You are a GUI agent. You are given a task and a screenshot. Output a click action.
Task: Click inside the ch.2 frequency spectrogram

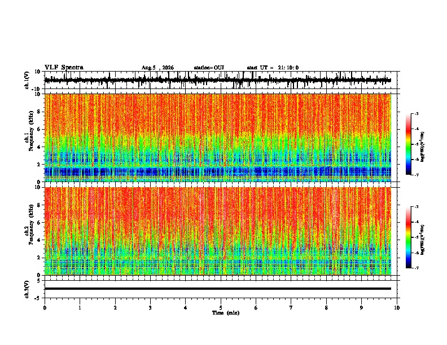218,231
